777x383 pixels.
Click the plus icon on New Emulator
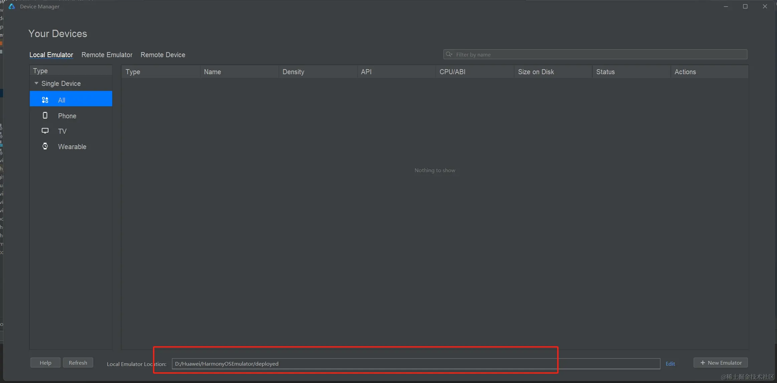click(x=703, y=363)
